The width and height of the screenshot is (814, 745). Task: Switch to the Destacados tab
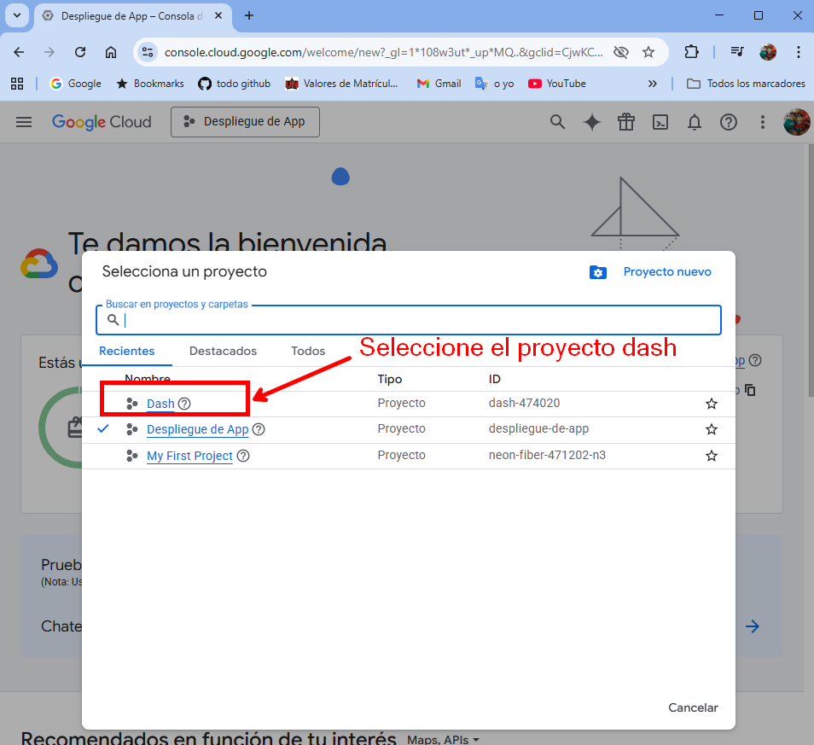click(x=223, y=351)
